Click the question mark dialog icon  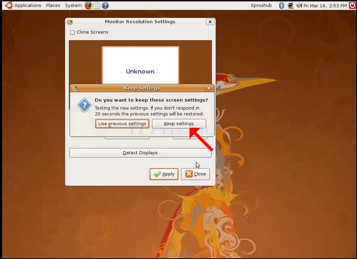click(x=84, y=105)
